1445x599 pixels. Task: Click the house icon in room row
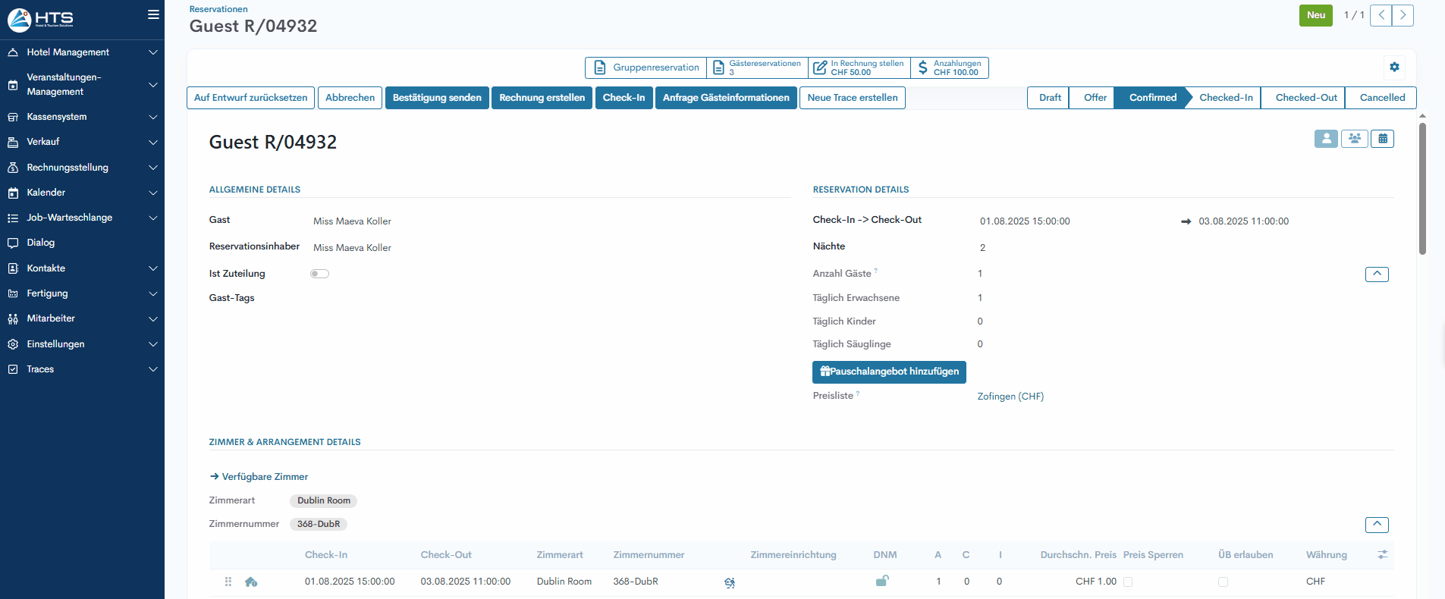(x=251, y=582)
